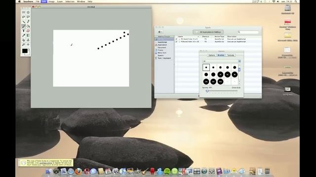
Task: Select the highlighted paintbrush tool
Action: (x=24, y=26)
